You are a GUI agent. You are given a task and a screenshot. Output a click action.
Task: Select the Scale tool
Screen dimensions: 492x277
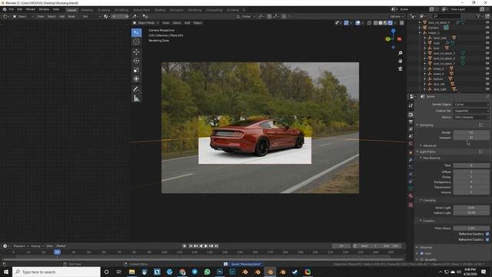tap(137, 70)
